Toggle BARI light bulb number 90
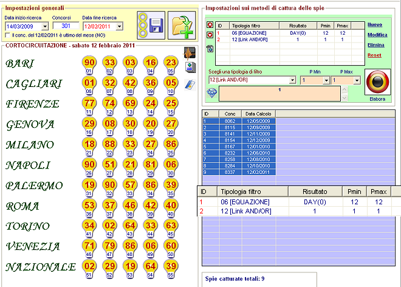This screenshot has height=287, width=401. pos(90,63)
